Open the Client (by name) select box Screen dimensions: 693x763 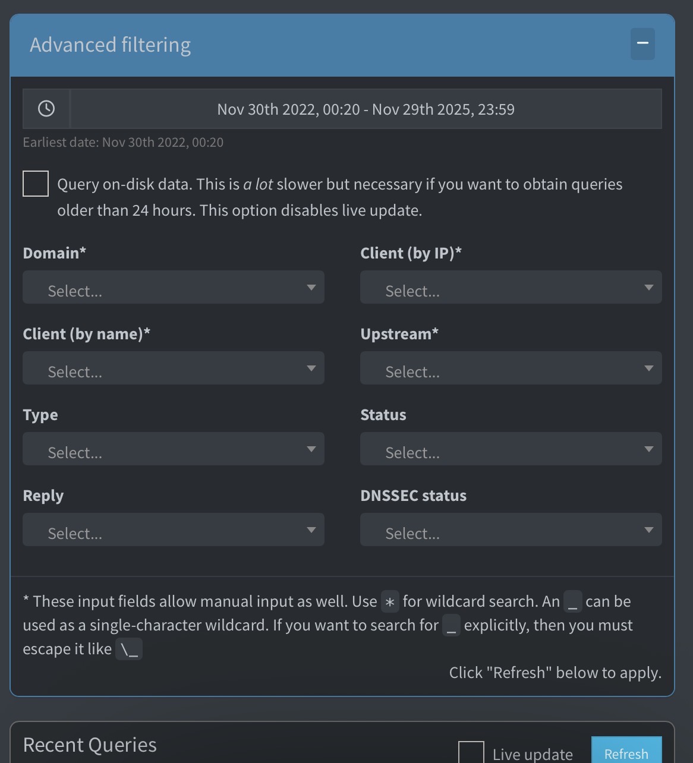pyautogui.click(x=173, y=368)
